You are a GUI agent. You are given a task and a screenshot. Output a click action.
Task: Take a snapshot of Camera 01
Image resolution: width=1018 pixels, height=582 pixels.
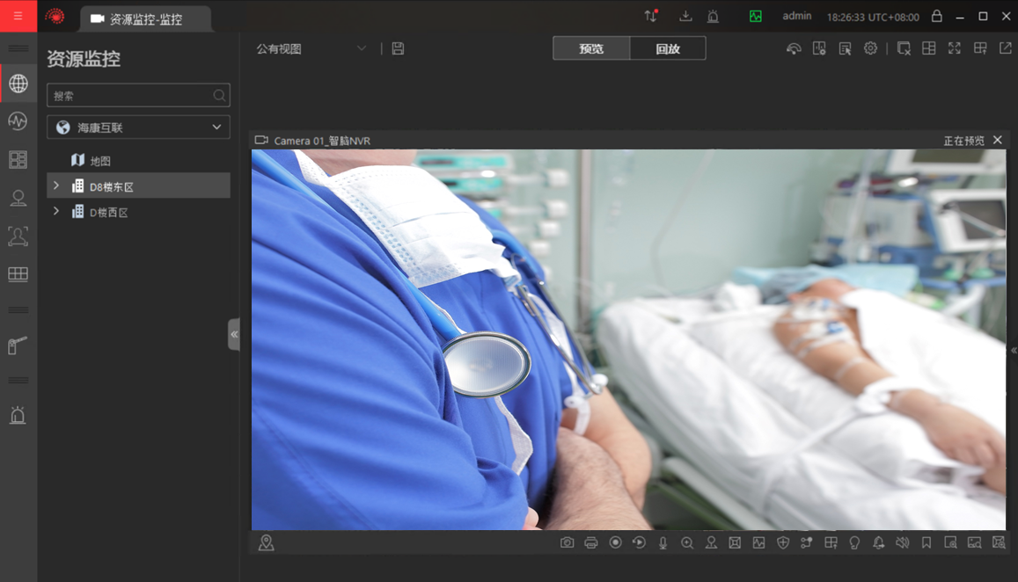point(568,542)
